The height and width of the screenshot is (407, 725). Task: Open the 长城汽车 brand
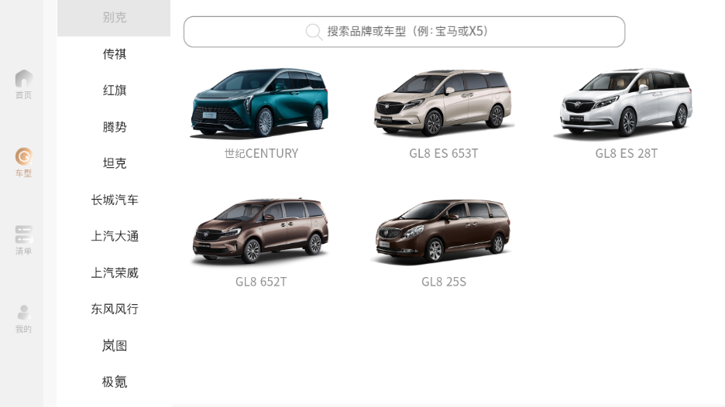tap(114, 200)
